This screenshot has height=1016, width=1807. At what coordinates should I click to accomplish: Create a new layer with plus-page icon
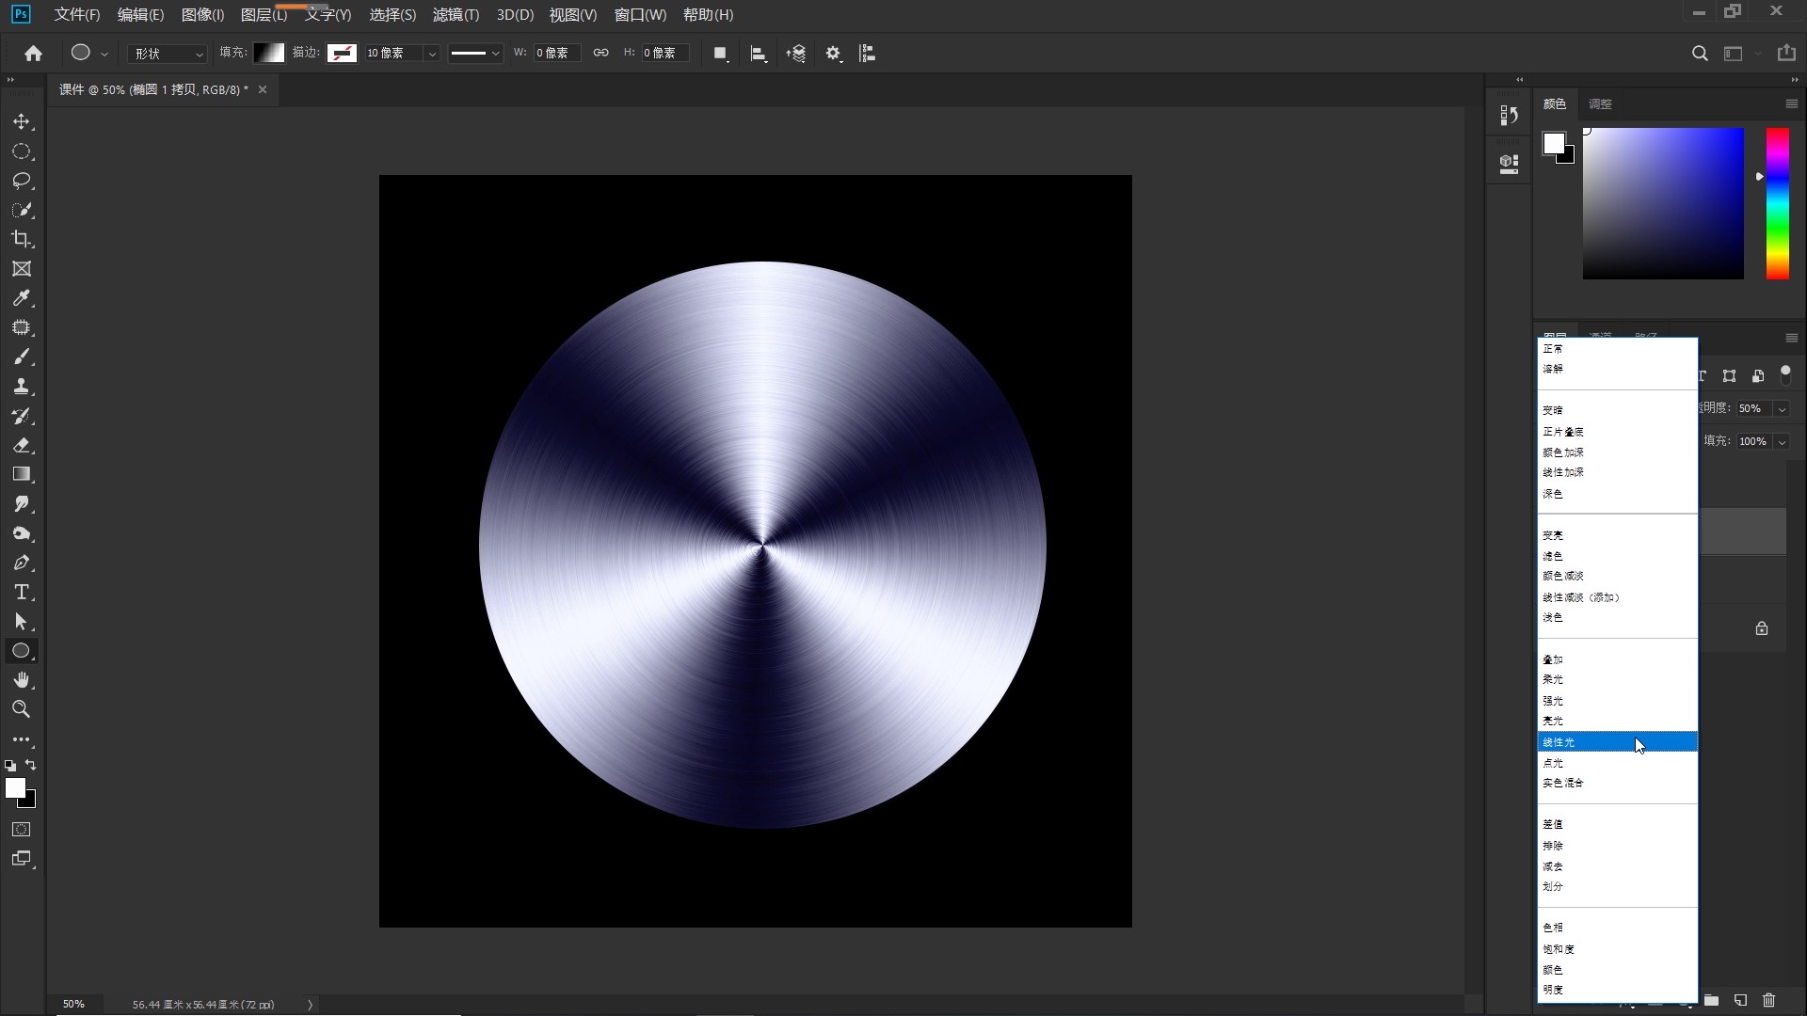pos(1740,1000)
